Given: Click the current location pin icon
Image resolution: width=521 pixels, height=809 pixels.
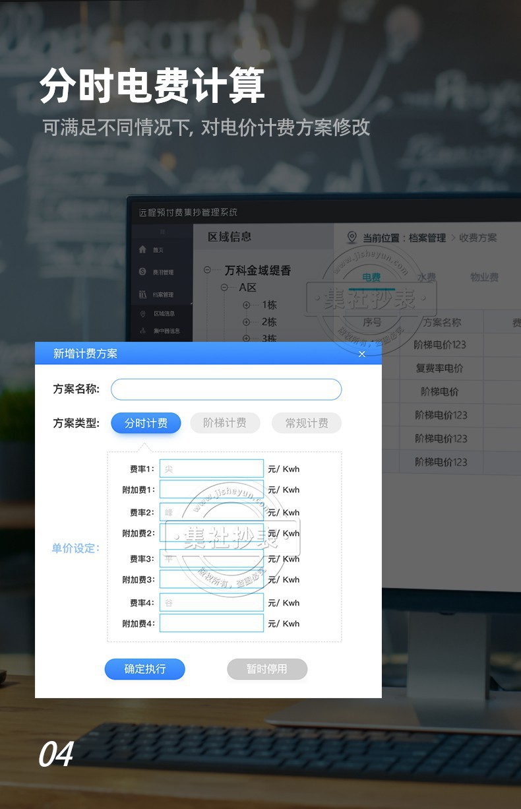Looking at the screenshot, I should 352,238.
